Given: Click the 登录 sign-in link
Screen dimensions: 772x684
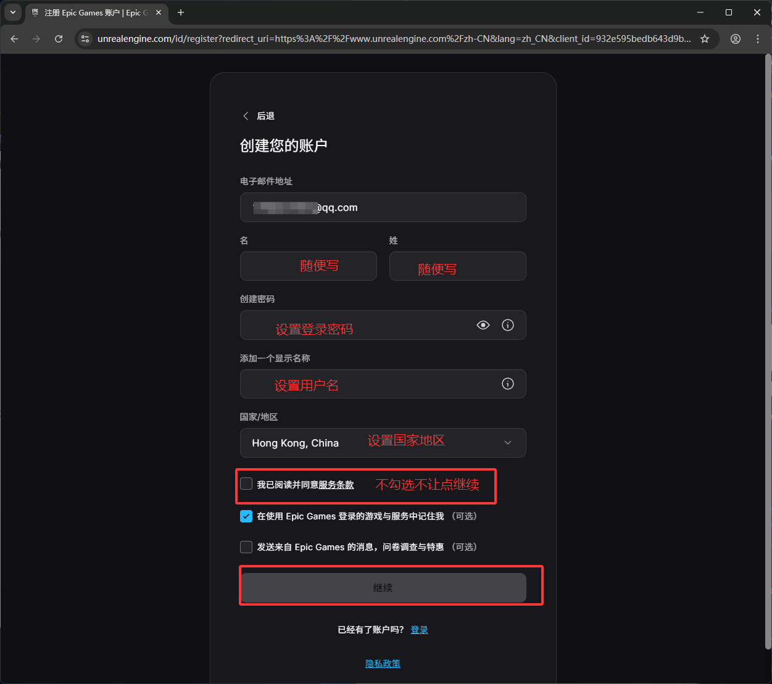Looking at the screenshot, I should click(x=419, y=630).
